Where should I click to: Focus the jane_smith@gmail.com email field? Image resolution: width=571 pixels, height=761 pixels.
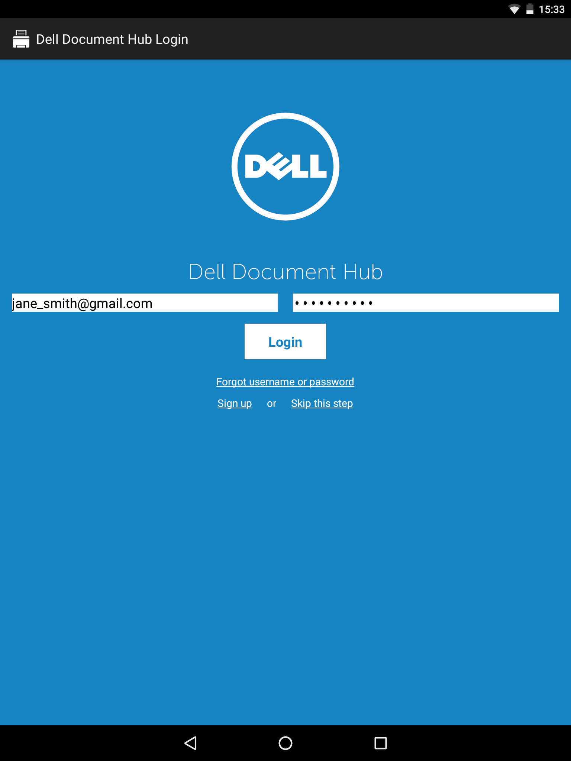click(145, 303)
